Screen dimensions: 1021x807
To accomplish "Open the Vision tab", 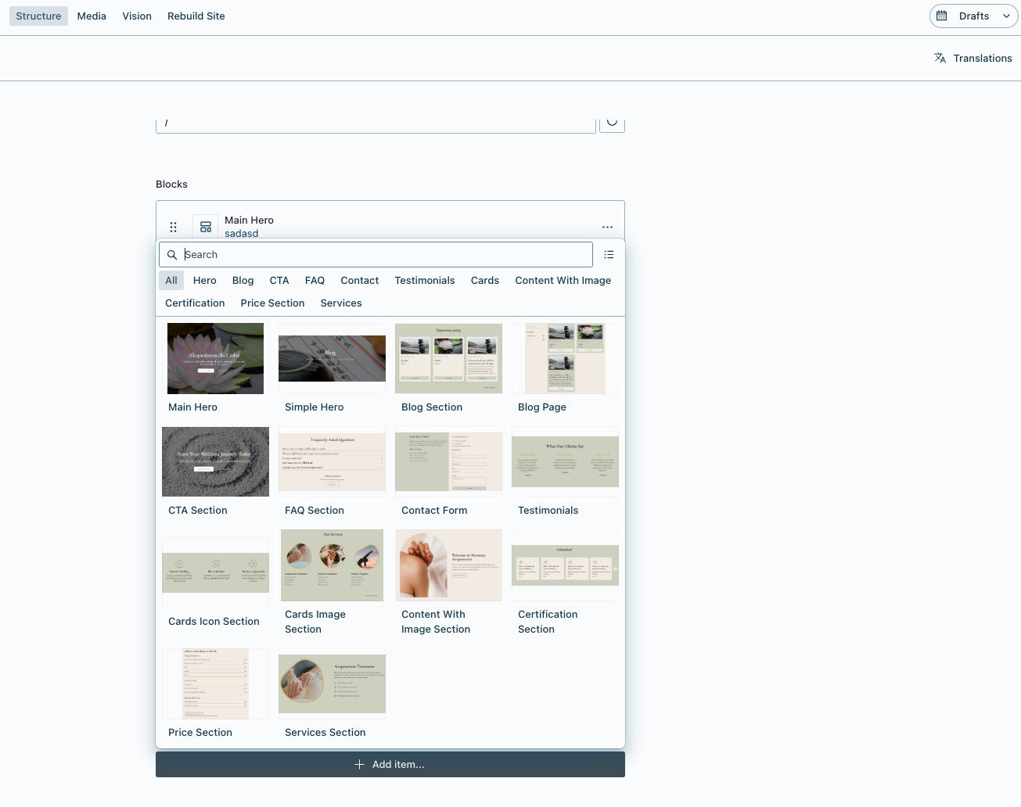I will (x=137, y=16).
